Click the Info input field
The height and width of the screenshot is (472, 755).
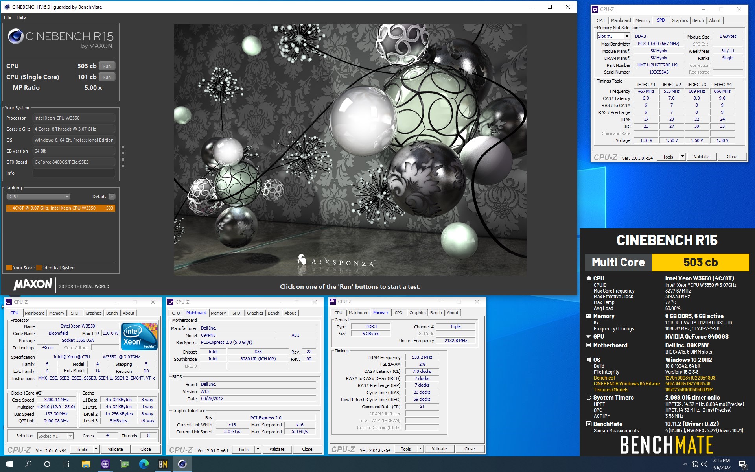(x=74, y=173)
